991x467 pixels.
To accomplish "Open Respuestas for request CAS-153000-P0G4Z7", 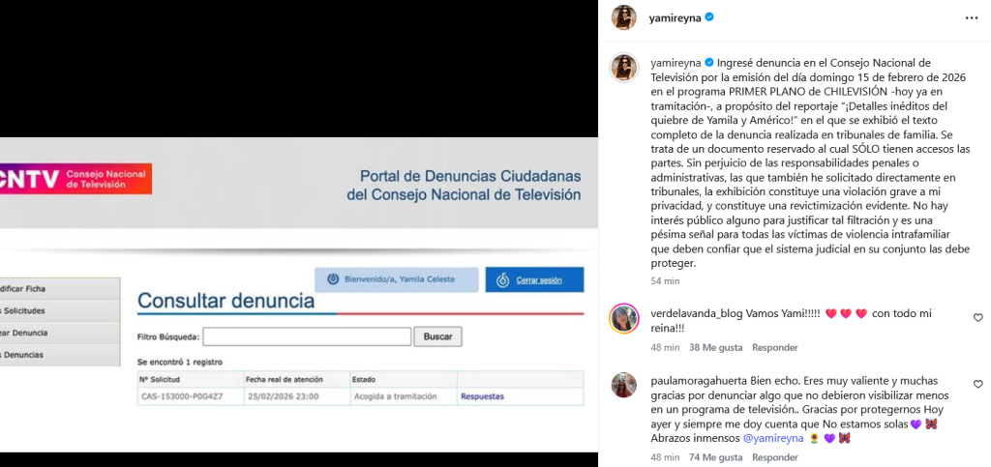I will coord(482,397).
